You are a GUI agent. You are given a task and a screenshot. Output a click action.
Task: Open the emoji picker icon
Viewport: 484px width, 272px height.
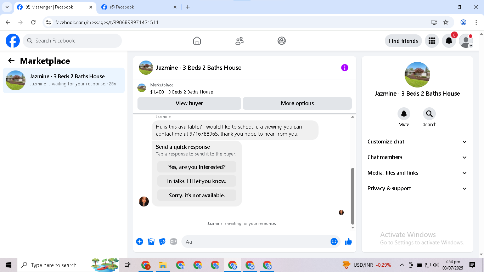[x=334, y=242]
